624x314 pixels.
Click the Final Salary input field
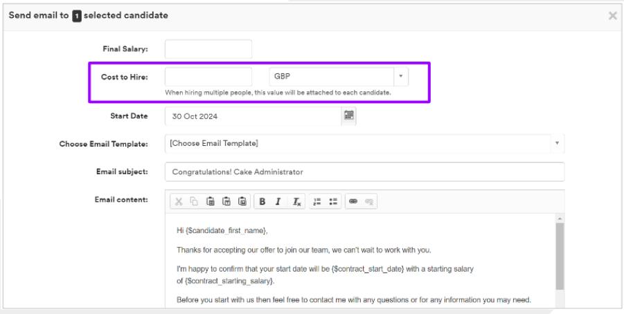click(208, 49)
